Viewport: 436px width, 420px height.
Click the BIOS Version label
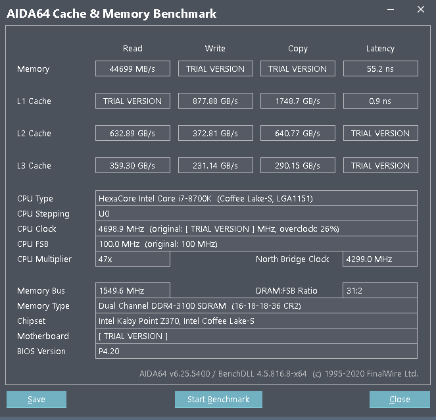point(41,351)
